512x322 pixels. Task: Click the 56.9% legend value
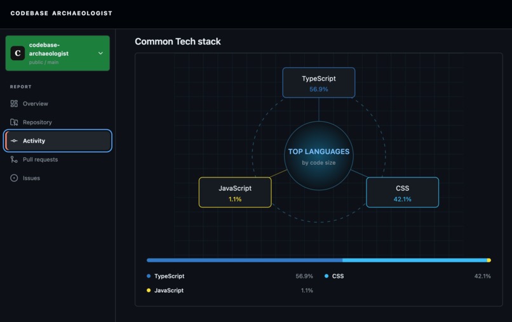(304, 276)
